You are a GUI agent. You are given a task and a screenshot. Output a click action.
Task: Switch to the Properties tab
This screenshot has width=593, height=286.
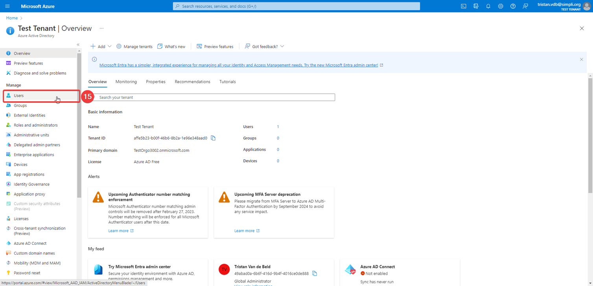point(156,82)
